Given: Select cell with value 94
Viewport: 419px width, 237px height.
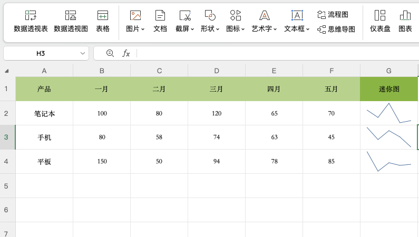Looking at the screenshot, I should 217,162.
